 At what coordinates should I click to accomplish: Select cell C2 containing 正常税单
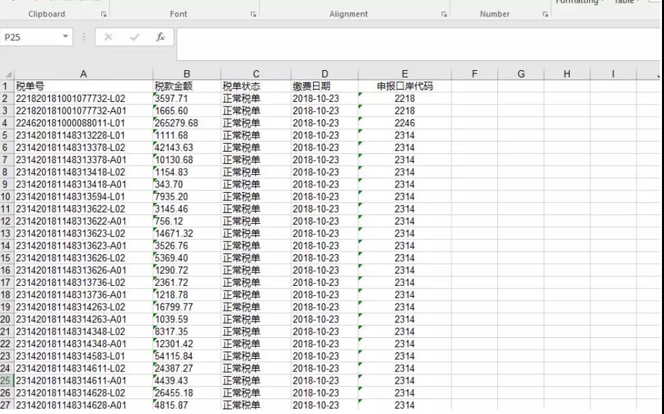tap(256, 97)
